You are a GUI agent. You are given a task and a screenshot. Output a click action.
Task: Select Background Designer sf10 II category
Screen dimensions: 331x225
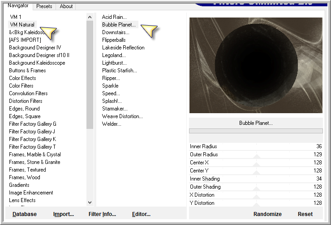tap(39, 55)
